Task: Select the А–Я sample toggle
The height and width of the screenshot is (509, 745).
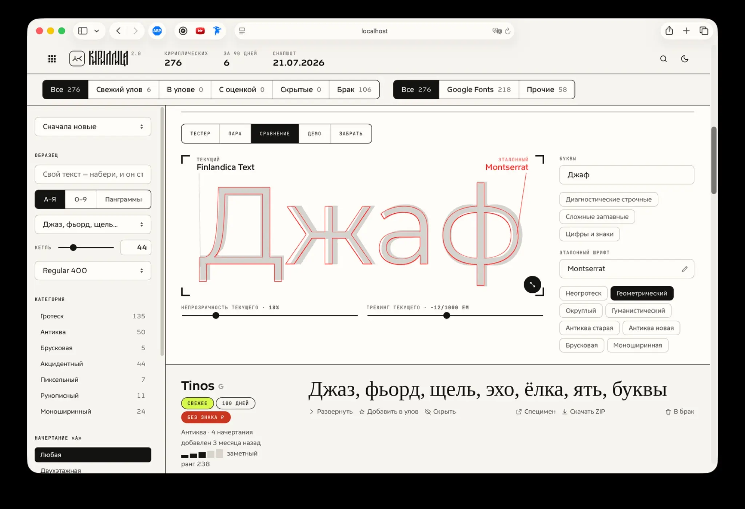Action: point(50,199)
